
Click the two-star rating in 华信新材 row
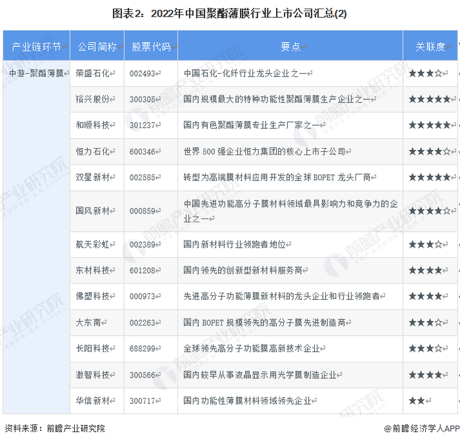pyautogui.click(x=417, y=401)
